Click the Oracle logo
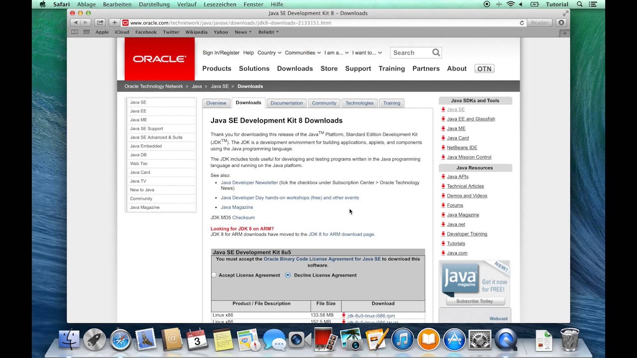Screen dimensions: 637x358 click(x=160, y=59)
